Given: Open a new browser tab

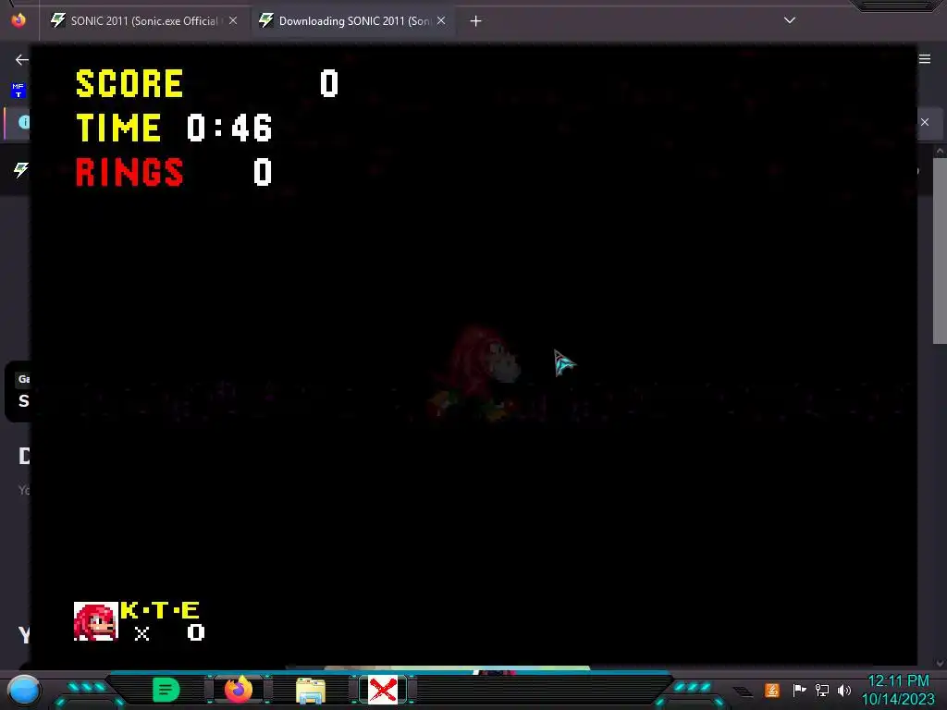Looking at the screenshot, I should (x=476, y=21).
